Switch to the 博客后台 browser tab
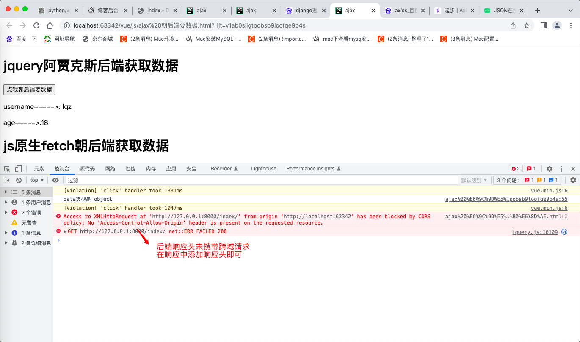 pos(108,11)
